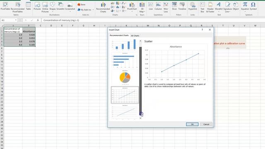The height and width of the screenshot is (149, 265).
Task: Open the Screenshot dropdown
Action: click(x=70, y=7)
